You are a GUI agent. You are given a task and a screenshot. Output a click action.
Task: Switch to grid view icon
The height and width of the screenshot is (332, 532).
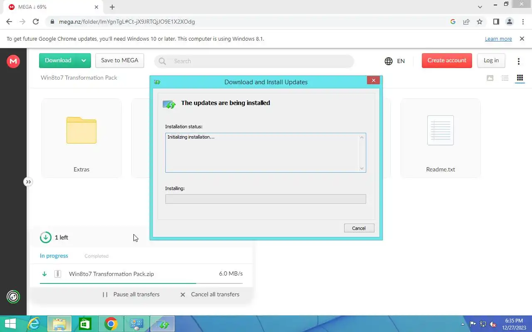tap(520, 78)
